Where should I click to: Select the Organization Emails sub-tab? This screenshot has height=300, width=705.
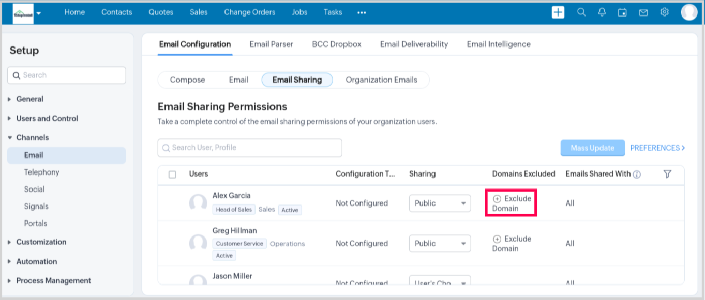click(x=381, y=80)
